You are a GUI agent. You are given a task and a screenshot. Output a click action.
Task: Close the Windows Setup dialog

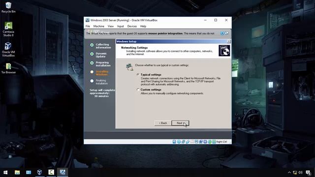228,41
